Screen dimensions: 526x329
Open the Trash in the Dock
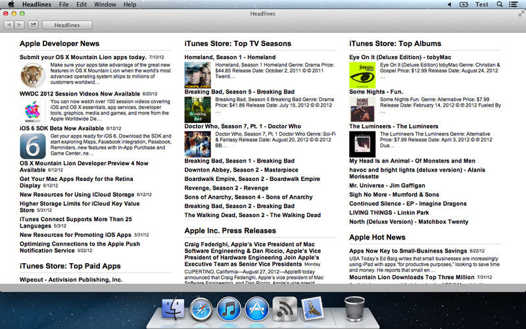(x=354, y=309)
